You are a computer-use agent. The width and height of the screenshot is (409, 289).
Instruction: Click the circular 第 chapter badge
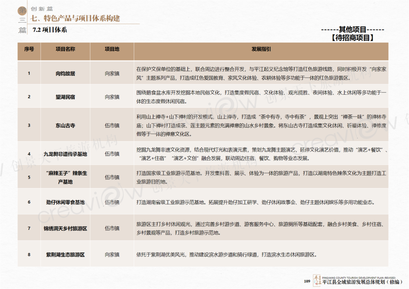[22, 10]
